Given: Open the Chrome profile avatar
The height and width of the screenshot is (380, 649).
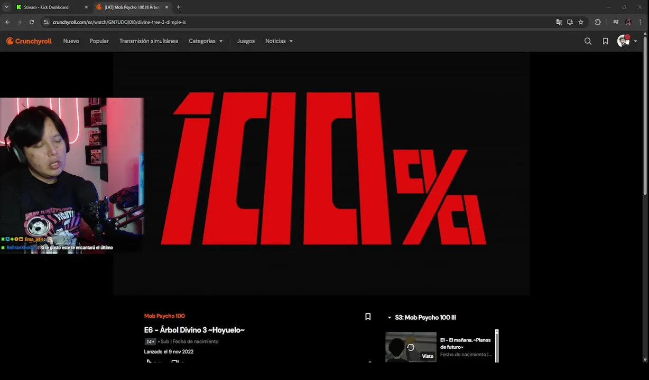Looking at the screenshot, I should click(628, 22).
